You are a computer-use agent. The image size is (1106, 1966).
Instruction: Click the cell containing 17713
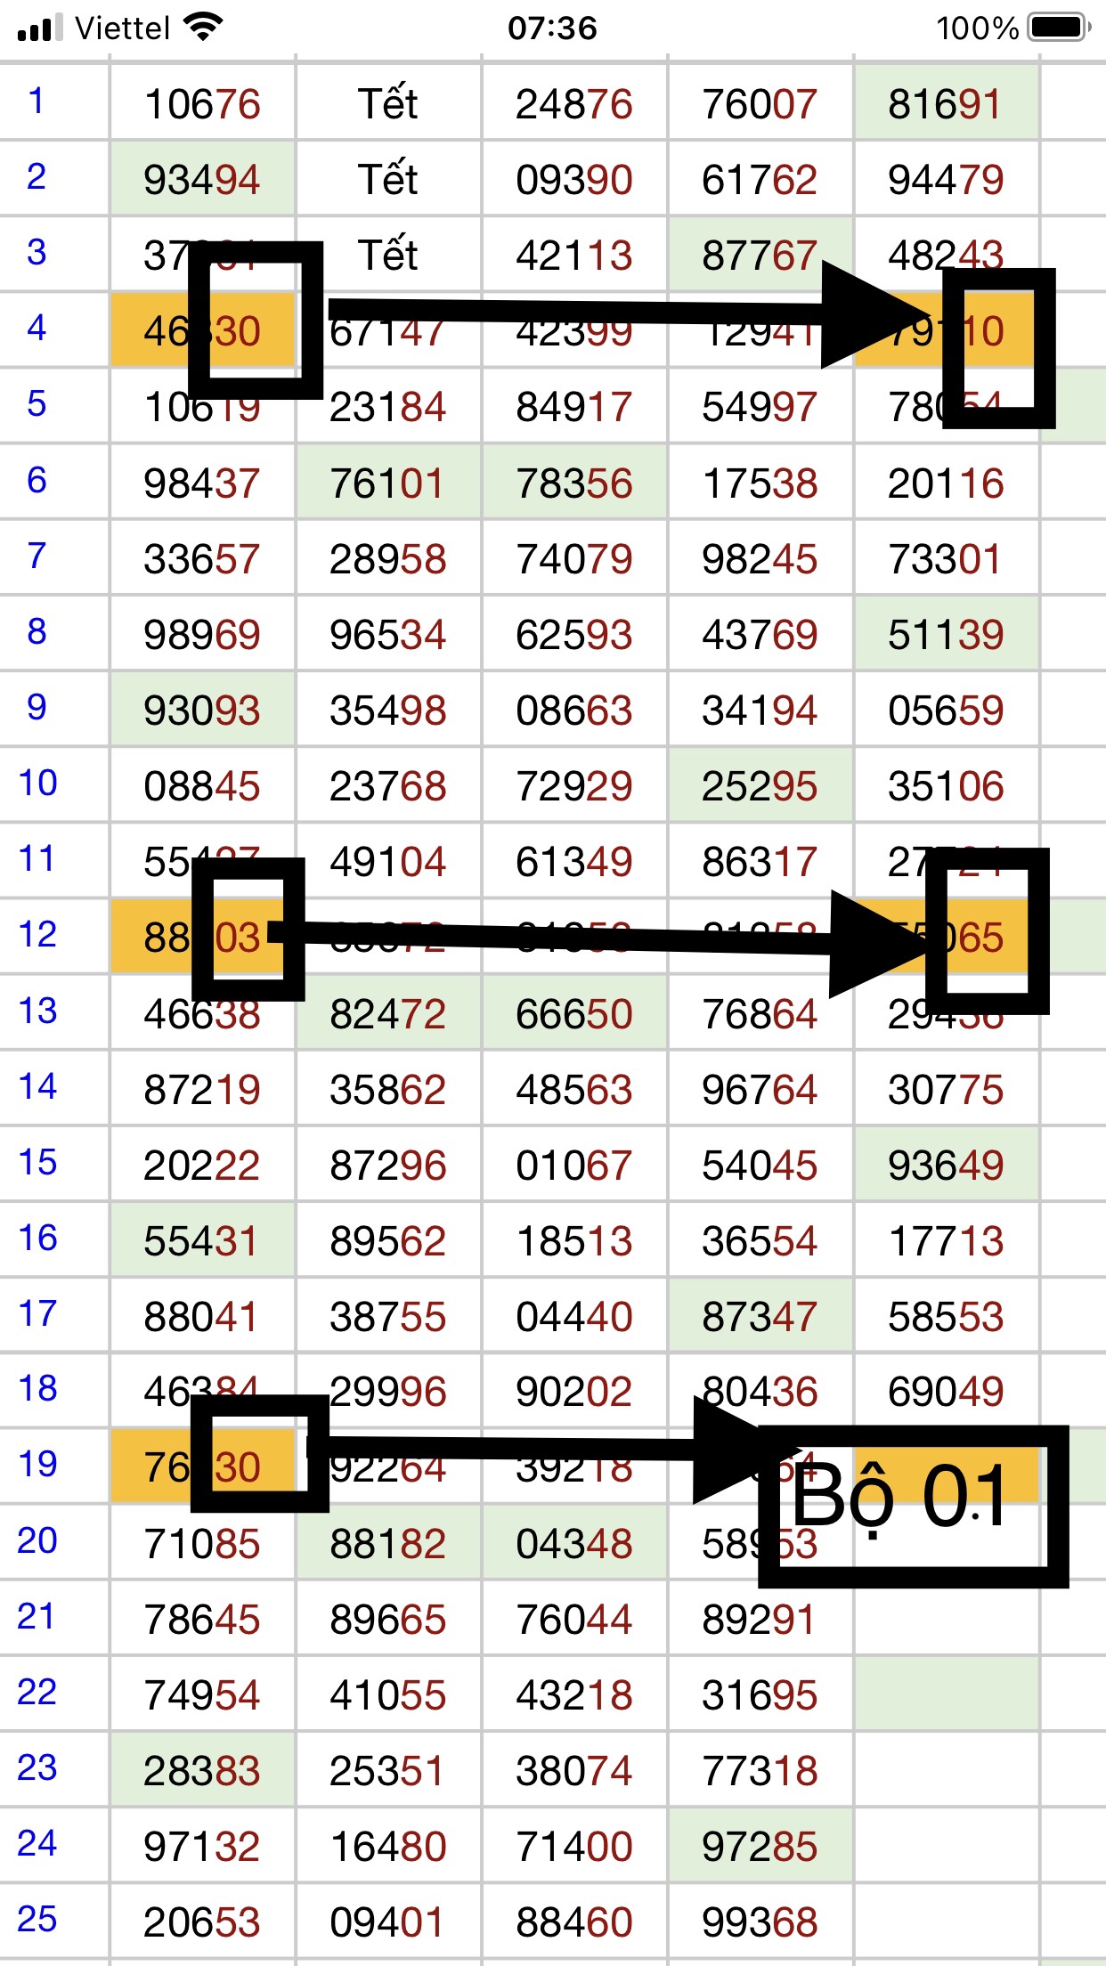pos(946,1241)
